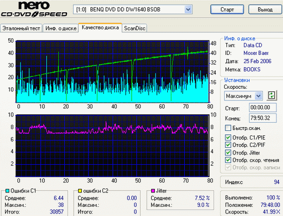Toggle the Отобр. C2/PIF checkbox
Viewport: 283px width, 216px height.
coord(228,145)
